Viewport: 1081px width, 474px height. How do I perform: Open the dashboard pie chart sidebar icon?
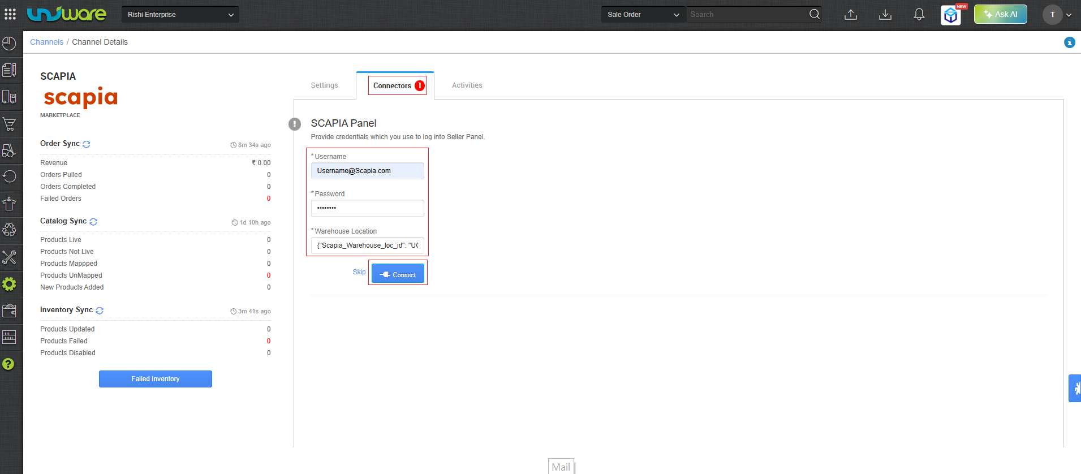pyautogui.click(x=10, y=44)
